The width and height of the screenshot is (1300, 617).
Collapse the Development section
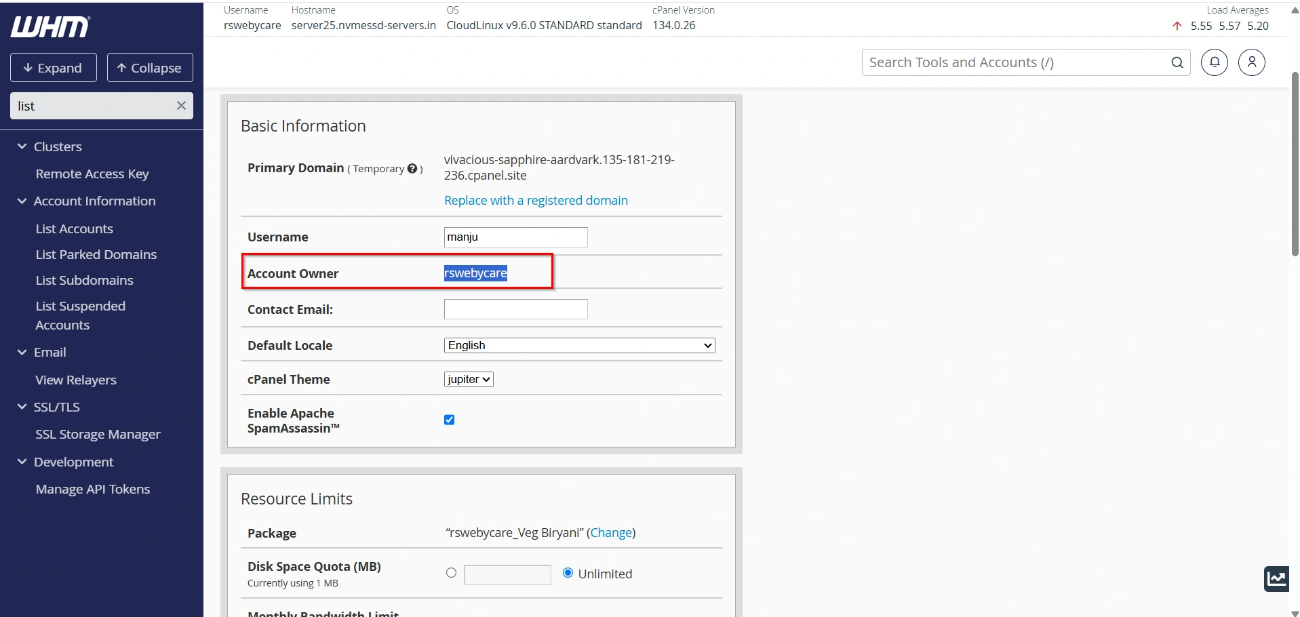[x=22, y=462]
